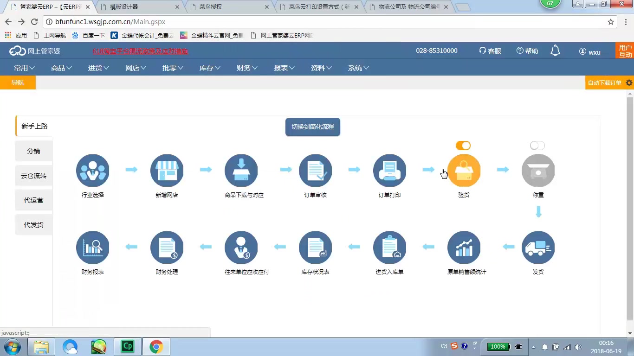Open the red 618 announcement link
Screen dimensions: 634x356
point(140,51)
